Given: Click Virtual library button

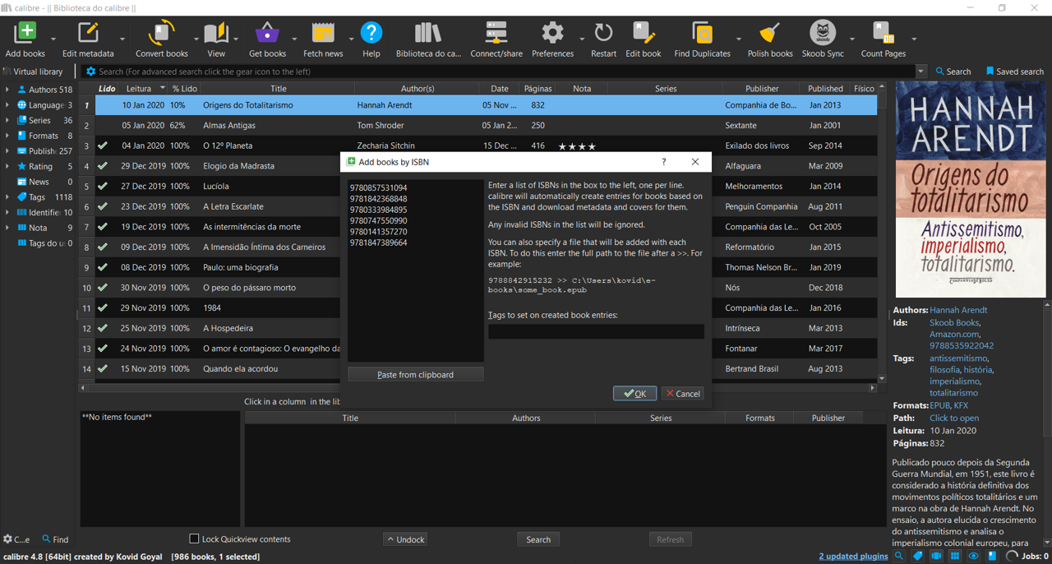Looking at the screenshot, I should coord(33,72).
